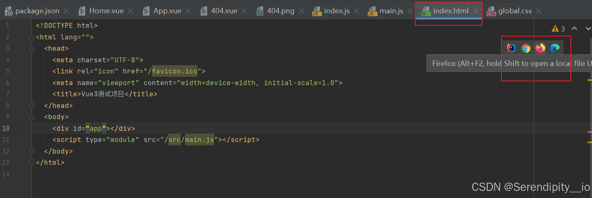Viewport: 592px width, 198px height.
Task: Switch to the 404.vue tab
Action: click(224, 11)
